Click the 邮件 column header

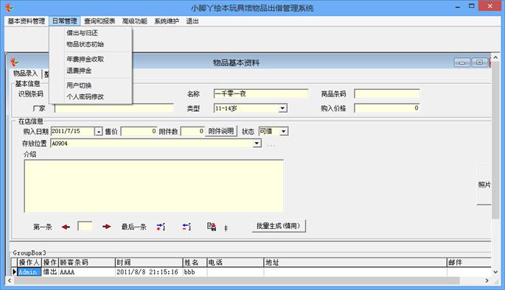pos(470,262)
